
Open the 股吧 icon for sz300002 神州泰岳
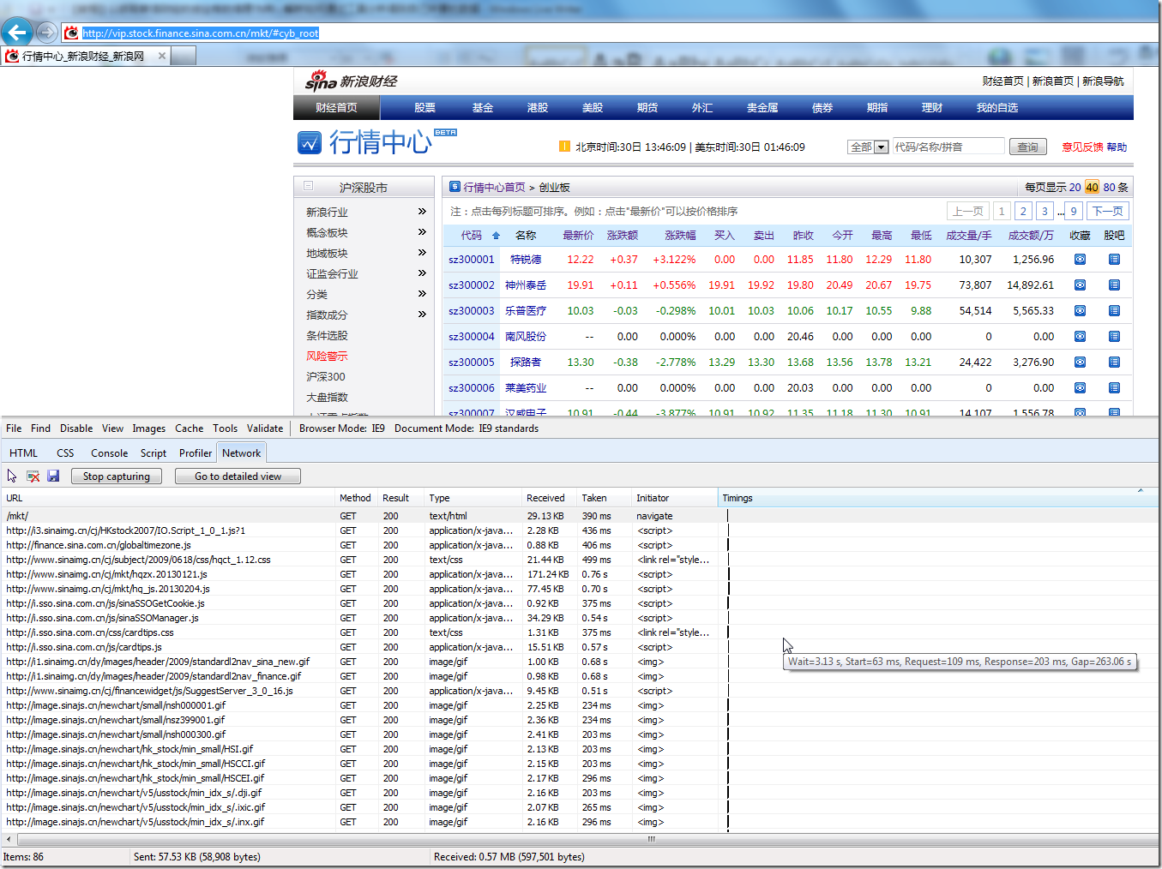1114,285
